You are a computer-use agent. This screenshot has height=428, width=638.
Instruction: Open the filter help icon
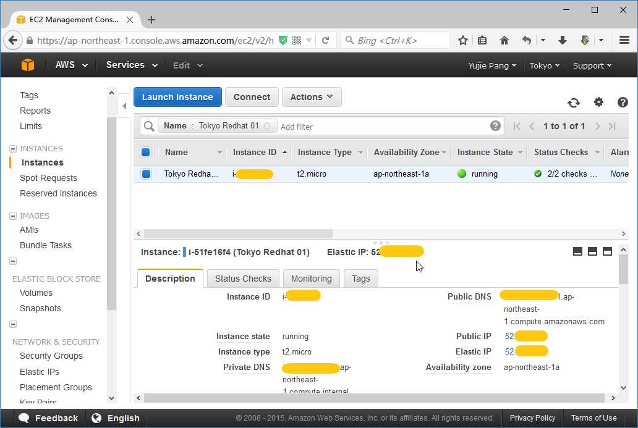pos(495,125)
